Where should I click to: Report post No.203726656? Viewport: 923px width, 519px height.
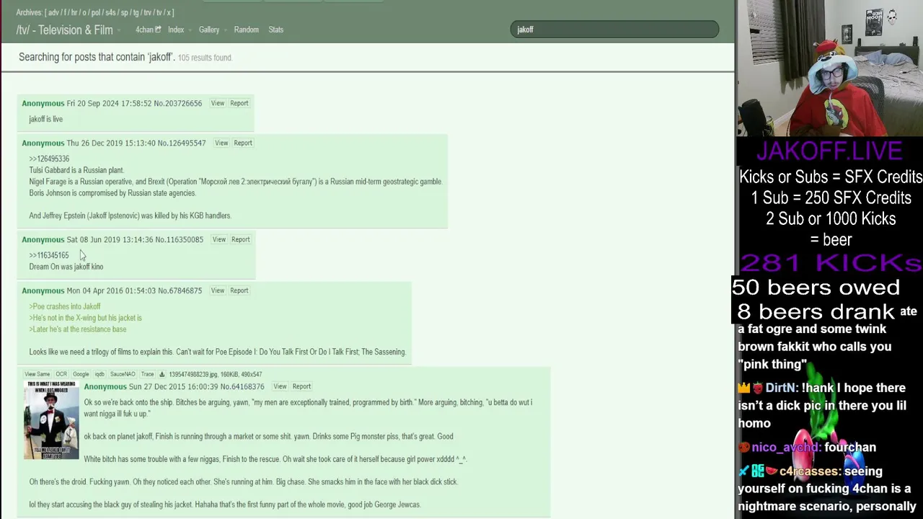click(x=239, y=103)
